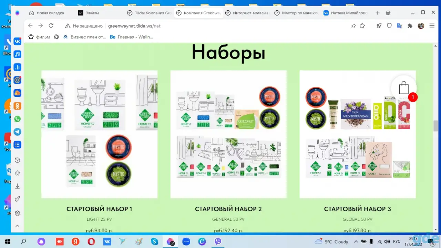Click the 'СТАРТОВЫЙ НАБОР 1' title
The width and height of the screenshot is (441, 248).
click(99, 209)
